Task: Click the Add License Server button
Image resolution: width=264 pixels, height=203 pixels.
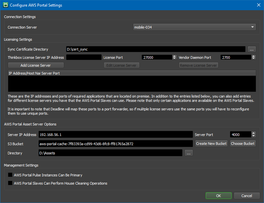Action: [35, 65]
